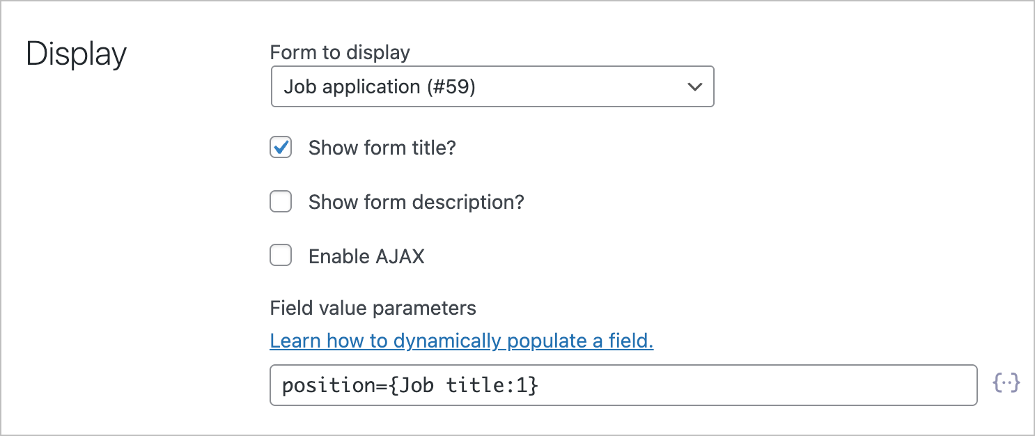Click the Form to display label
This screenshot has height=436, width=1035.
[340, 52]
